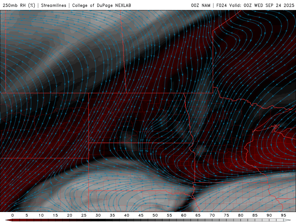Click the colorbar value 0 label
The width and height of the screenshot is (296, 222).
(x=13, y=215)
